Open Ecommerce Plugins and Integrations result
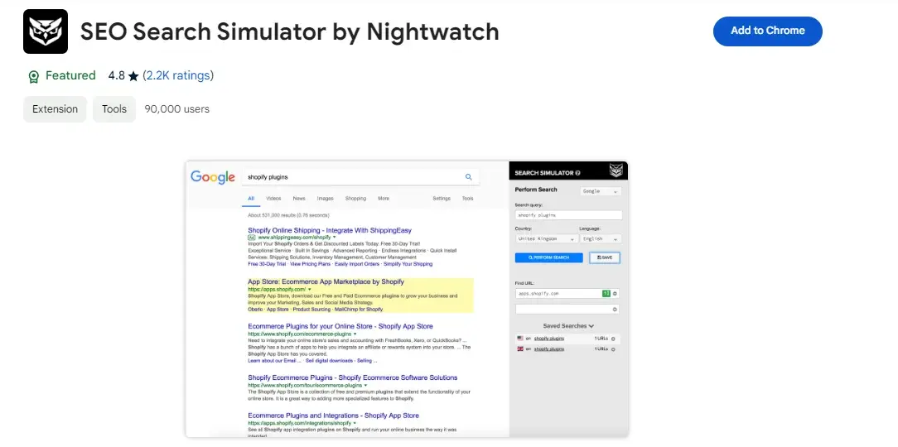The image size is (898, 447). [x=333, y=416]
